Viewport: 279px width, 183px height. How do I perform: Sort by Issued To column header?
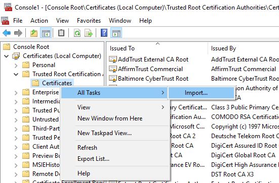(157, 48)
